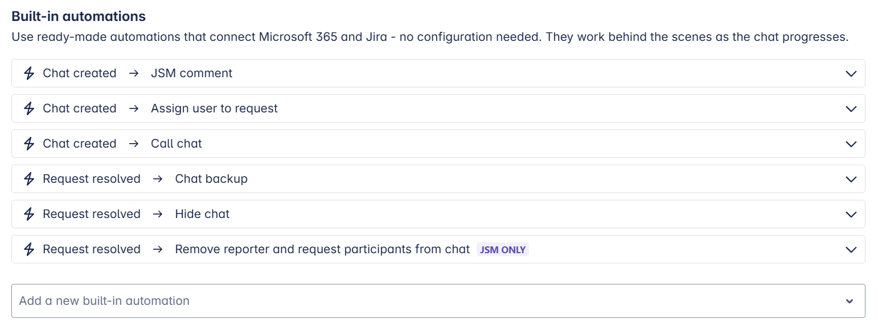Click Remove reporter and request participants text

[x=322, y=249]
